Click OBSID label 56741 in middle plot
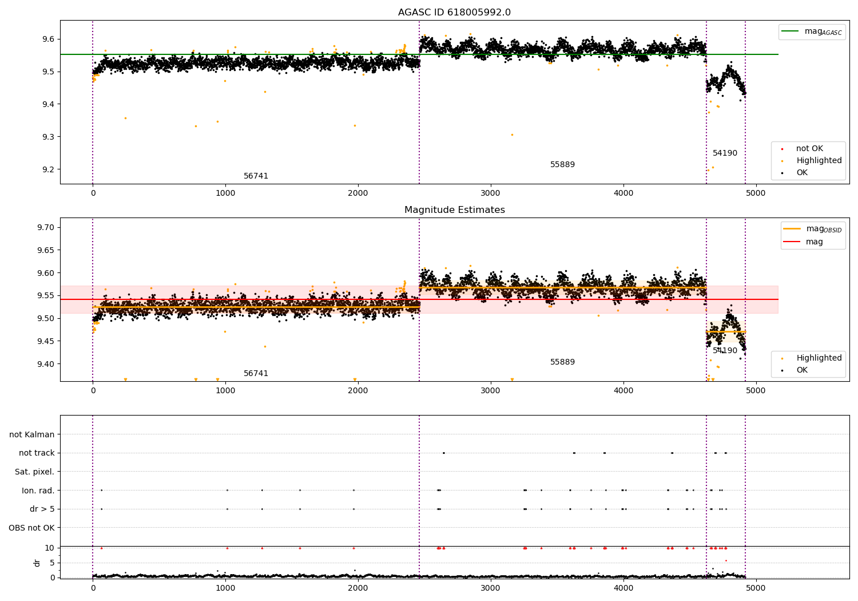Viewport: 858px width, 601px height. point(256,374)
